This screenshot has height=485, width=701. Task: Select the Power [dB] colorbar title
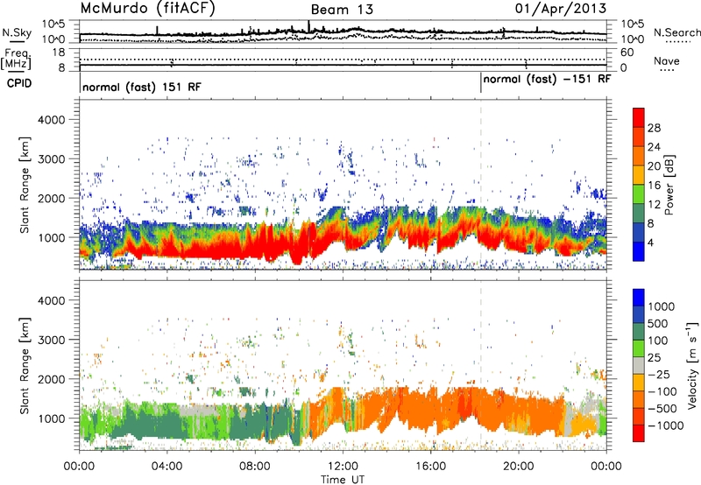pyautogui.click(x=669, y=185)
